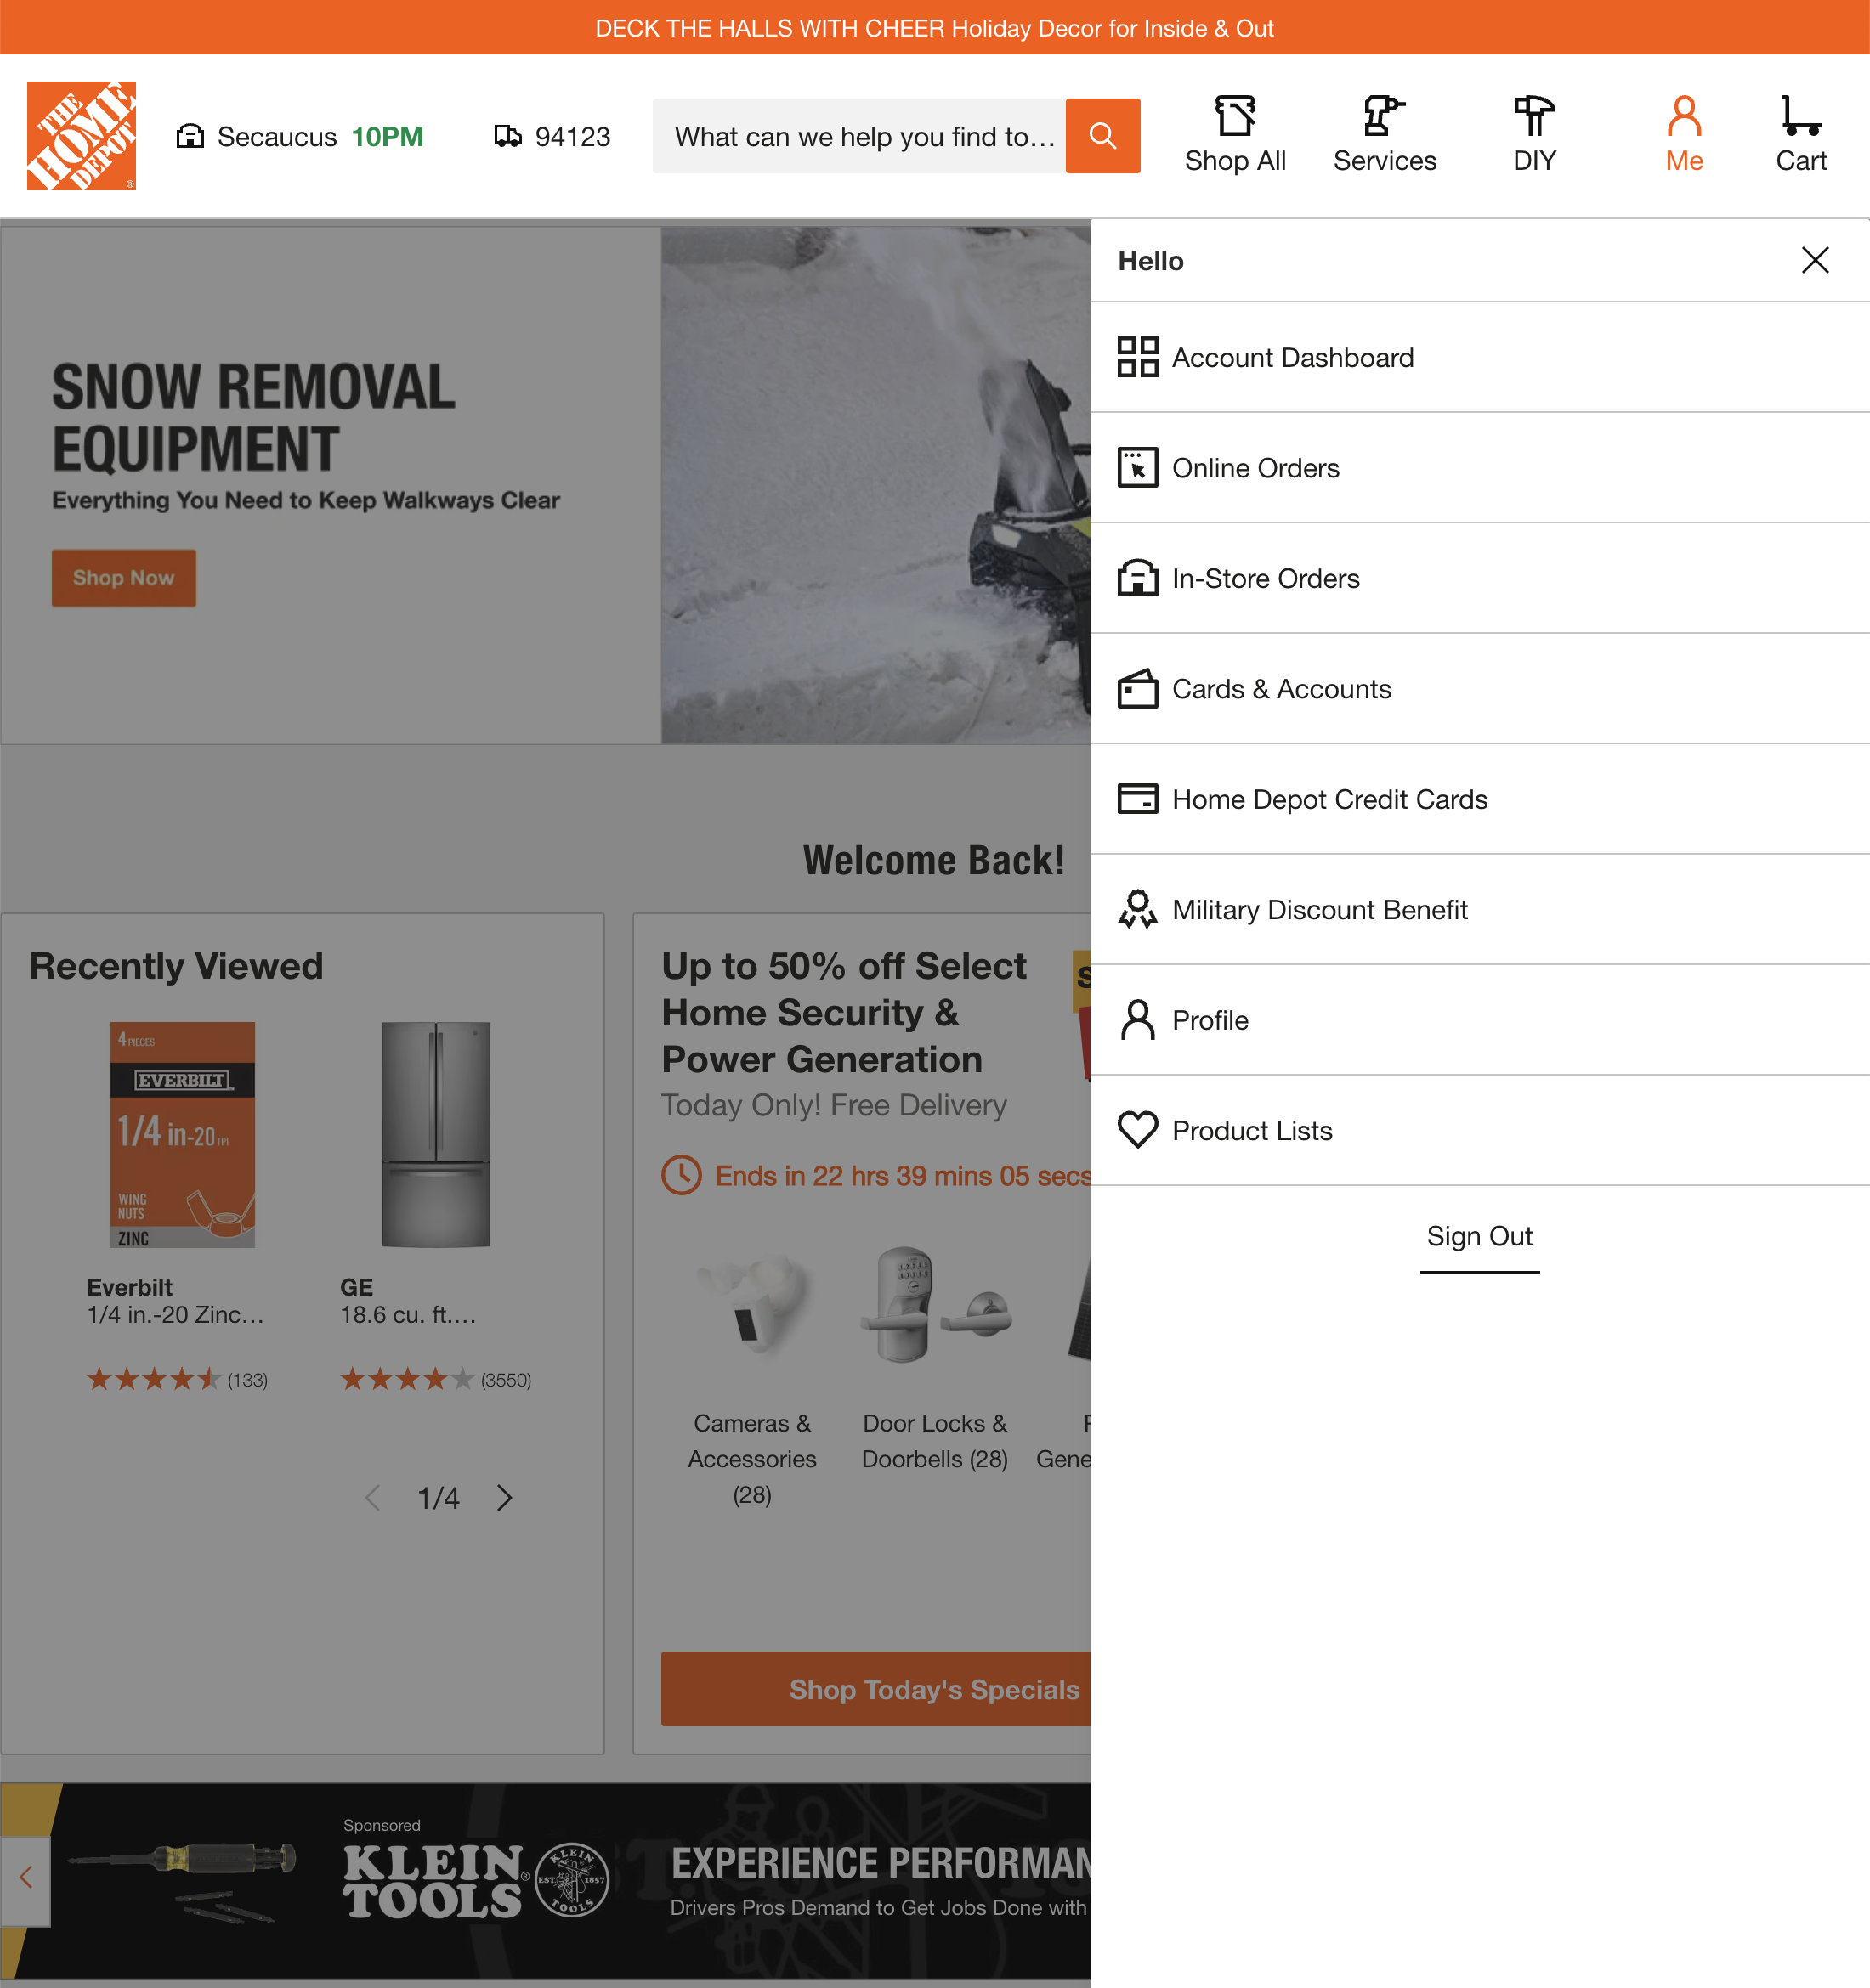Click the store icon next to Secaucus

(189, 135)
